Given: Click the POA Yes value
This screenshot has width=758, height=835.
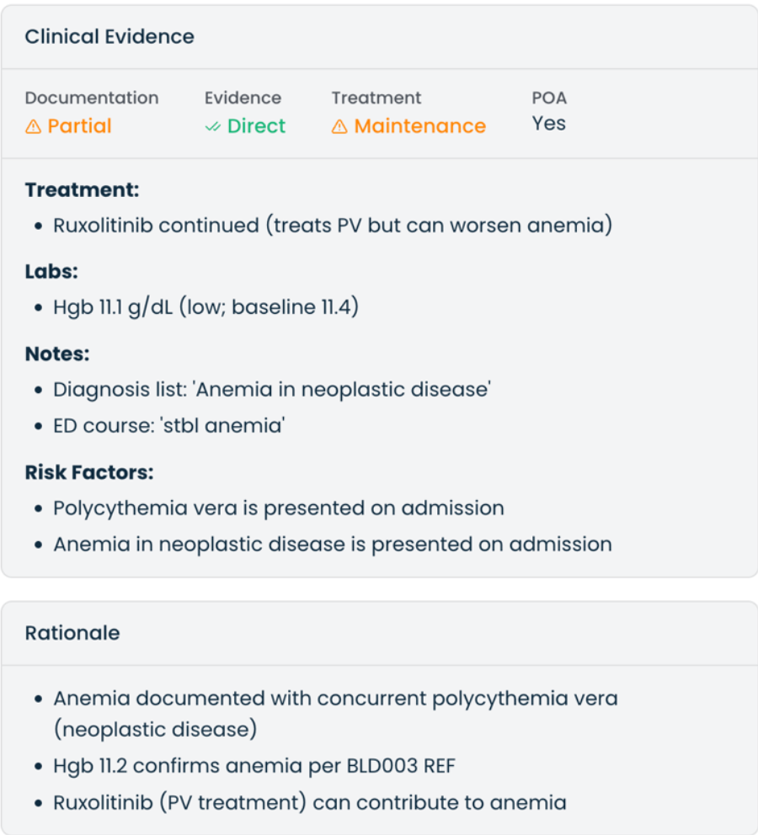Looking at the screenshot, I should tap(548, 124).
